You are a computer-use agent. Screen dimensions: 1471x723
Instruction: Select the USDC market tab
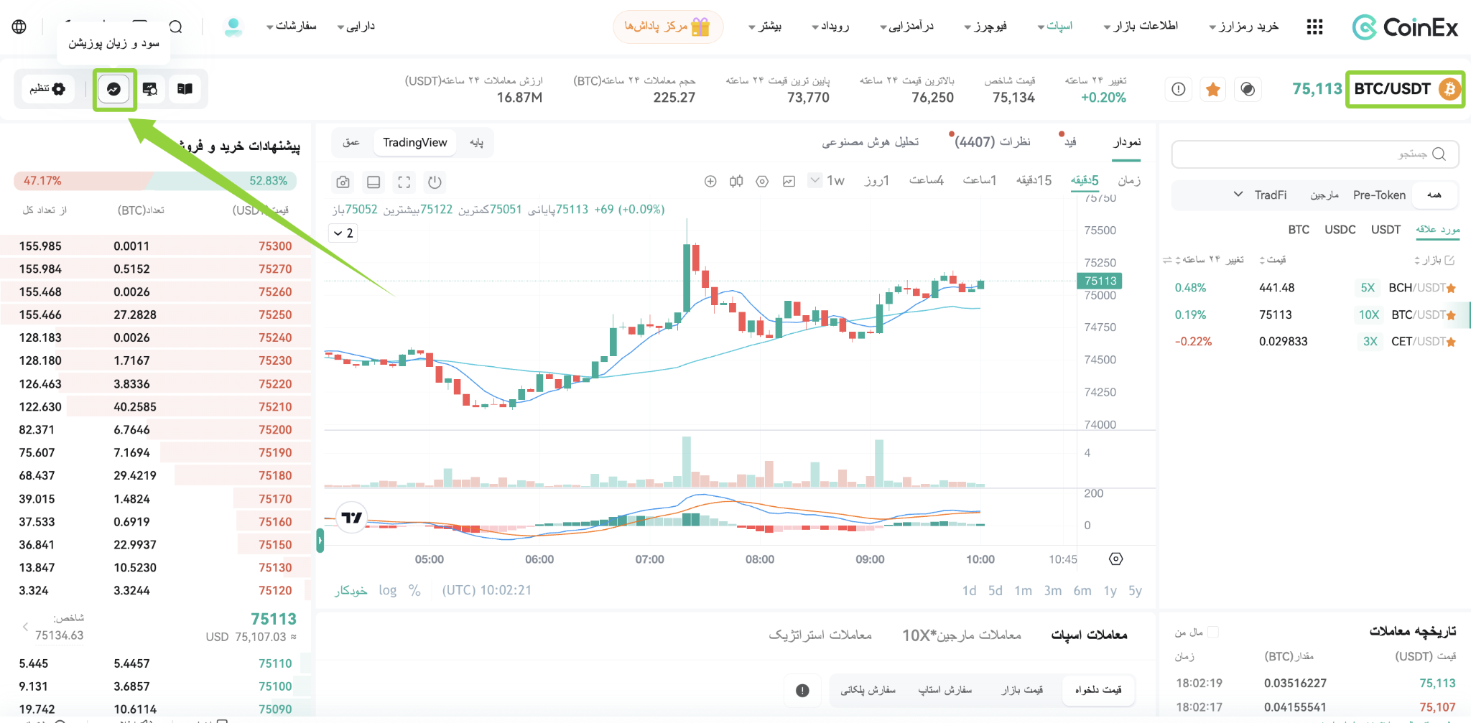pyautogui.click(x=1340, y=230)
